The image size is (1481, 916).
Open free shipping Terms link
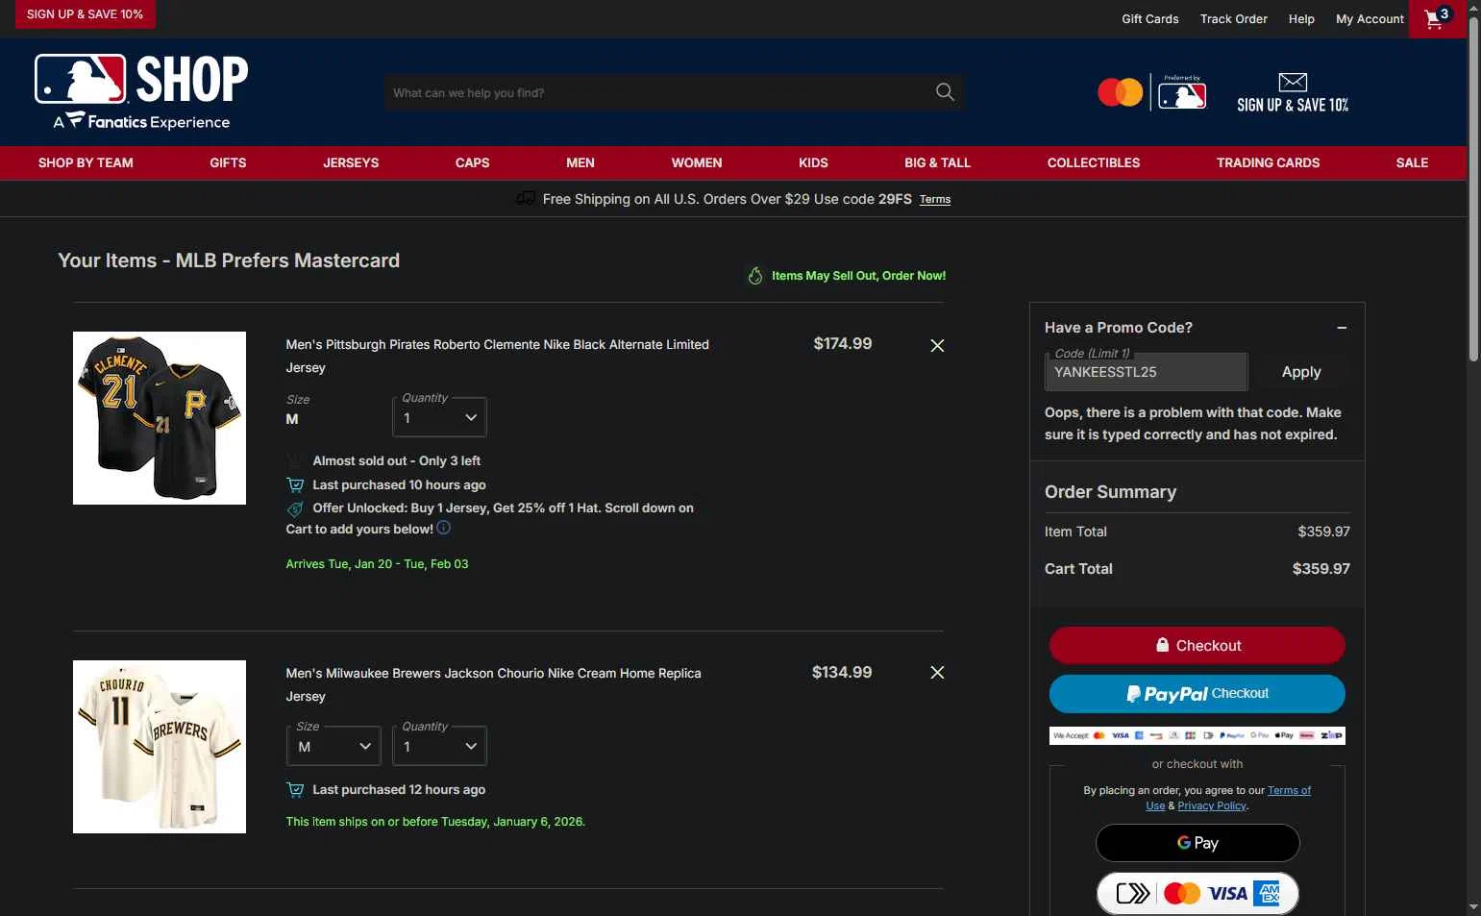[x=934, y=199]
